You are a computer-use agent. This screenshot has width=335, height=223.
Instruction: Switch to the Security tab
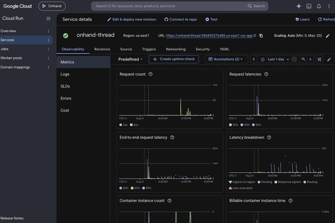click(202, 49)
